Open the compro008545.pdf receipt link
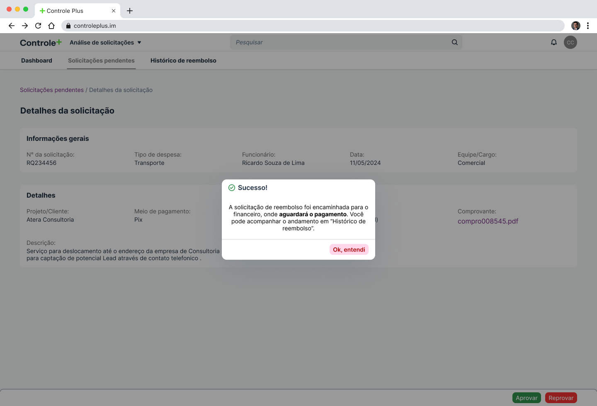 (488, 221)
